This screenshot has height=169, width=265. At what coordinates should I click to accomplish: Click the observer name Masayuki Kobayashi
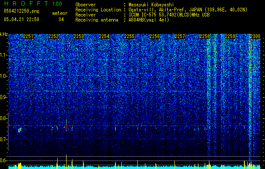tap(151, 5)
